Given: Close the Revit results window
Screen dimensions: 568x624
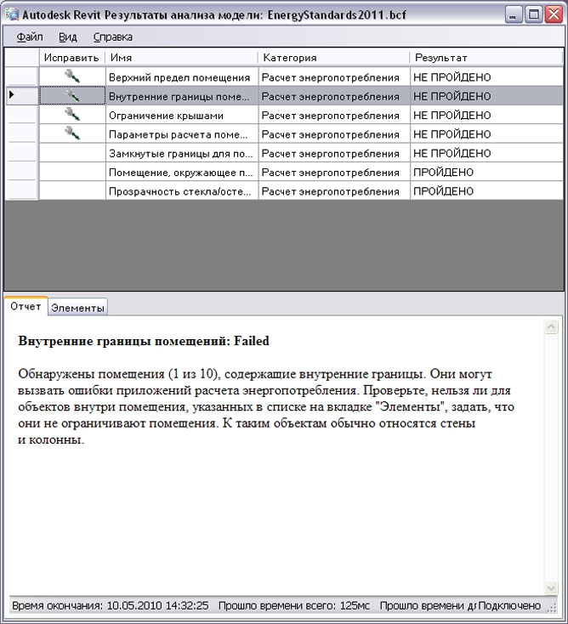Looking at the screenshot, I should pos(554,14).
